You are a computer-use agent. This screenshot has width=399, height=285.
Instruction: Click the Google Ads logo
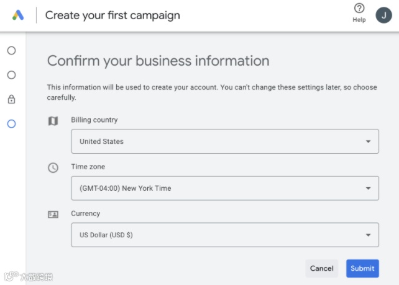[18, 15]
